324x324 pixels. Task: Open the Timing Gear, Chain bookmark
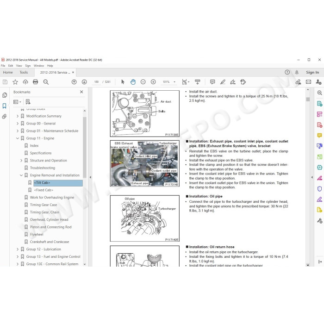click(44, 212)
